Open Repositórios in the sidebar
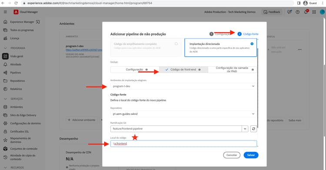The height and width of the screenshot is (170, 326). click(17, 81)
